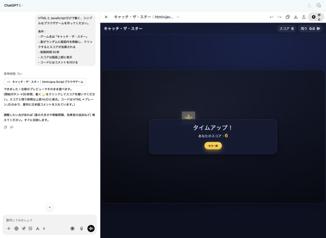Copy the canvas code with copy icon

pyautogui.click(x=287, y=17)
